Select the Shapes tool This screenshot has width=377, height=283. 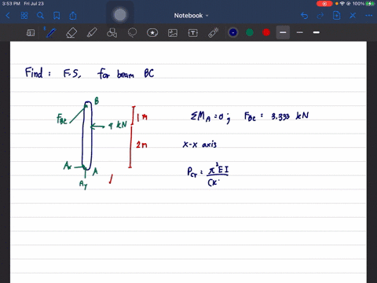pyautogui.click(x=112, y=33)
